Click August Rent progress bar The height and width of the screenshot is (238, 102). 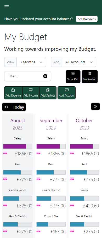(x=18, y=172)
